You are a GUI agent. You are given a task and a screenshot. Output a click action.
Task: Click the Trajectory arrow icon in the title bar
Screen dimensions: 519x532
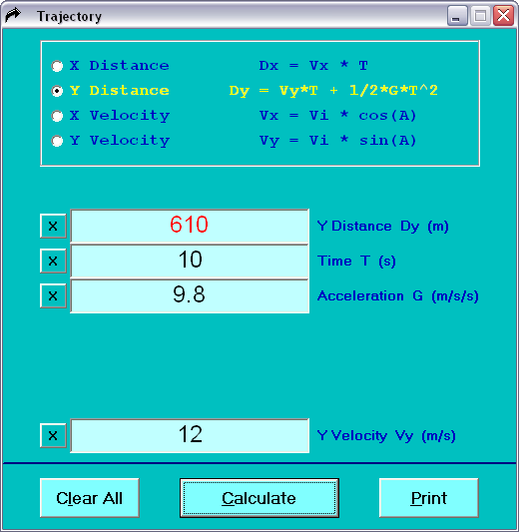click(x=13, y=15)
